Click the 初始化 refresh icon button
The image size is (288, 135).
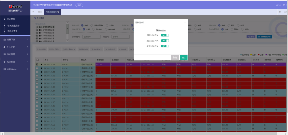123,49
